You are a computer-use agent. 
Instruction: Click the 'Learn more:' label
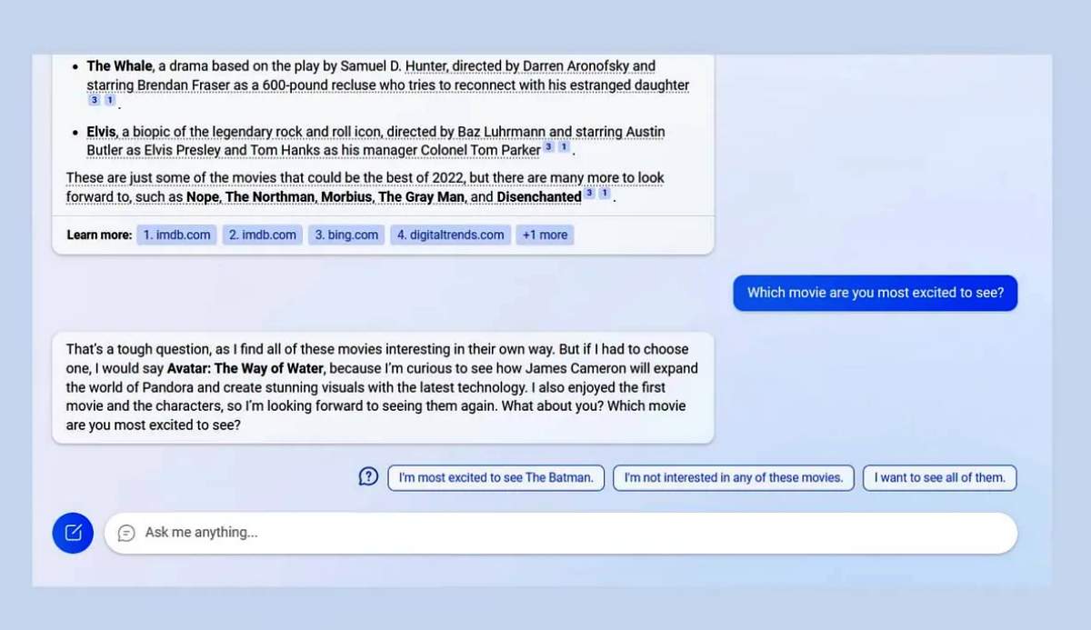(99, 235)
